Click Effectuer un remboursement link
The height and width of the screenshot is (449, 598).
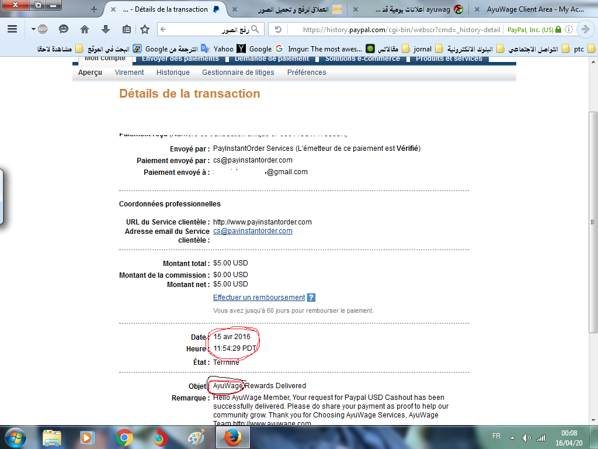[x=259, y=298]
